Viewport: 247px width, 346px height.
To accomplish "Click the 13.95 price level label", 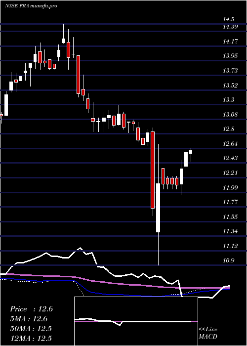I will [x=230, y=56].
